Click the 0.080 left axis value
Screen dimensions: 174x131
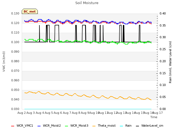pos(15,61)
